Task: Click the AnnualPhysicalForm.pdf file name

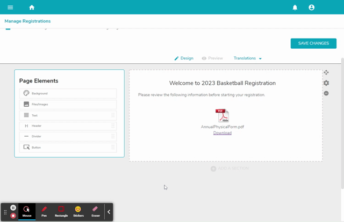Action: click(x=222, y=127)
